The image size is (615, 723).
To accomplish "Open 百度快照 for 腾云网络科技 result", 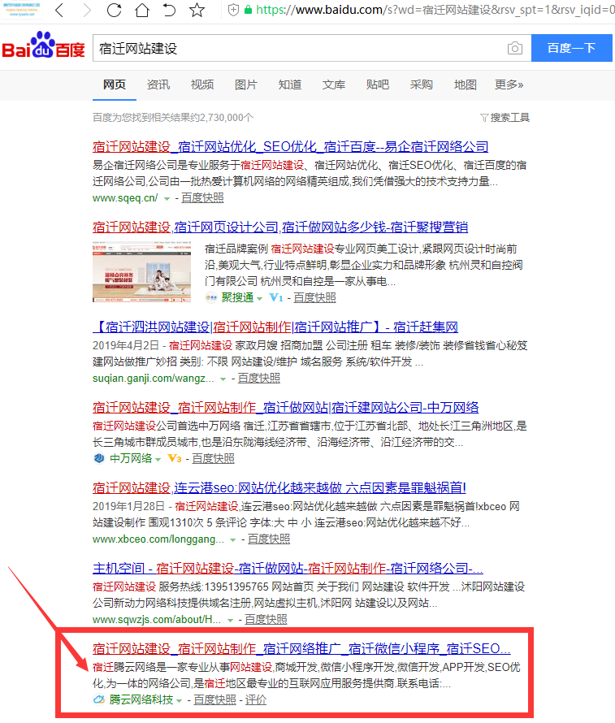I will pos(214,699).
